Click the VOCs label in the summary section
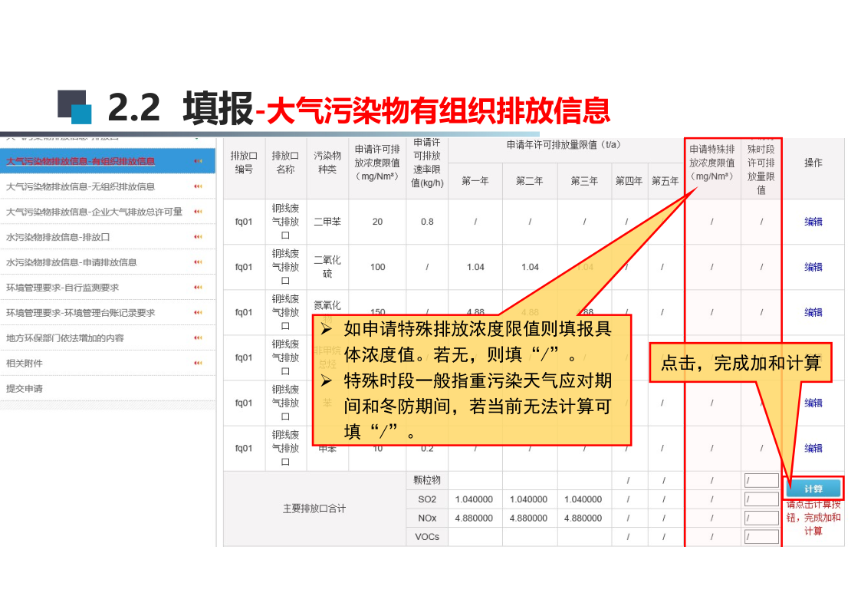 tap(427, 537)
